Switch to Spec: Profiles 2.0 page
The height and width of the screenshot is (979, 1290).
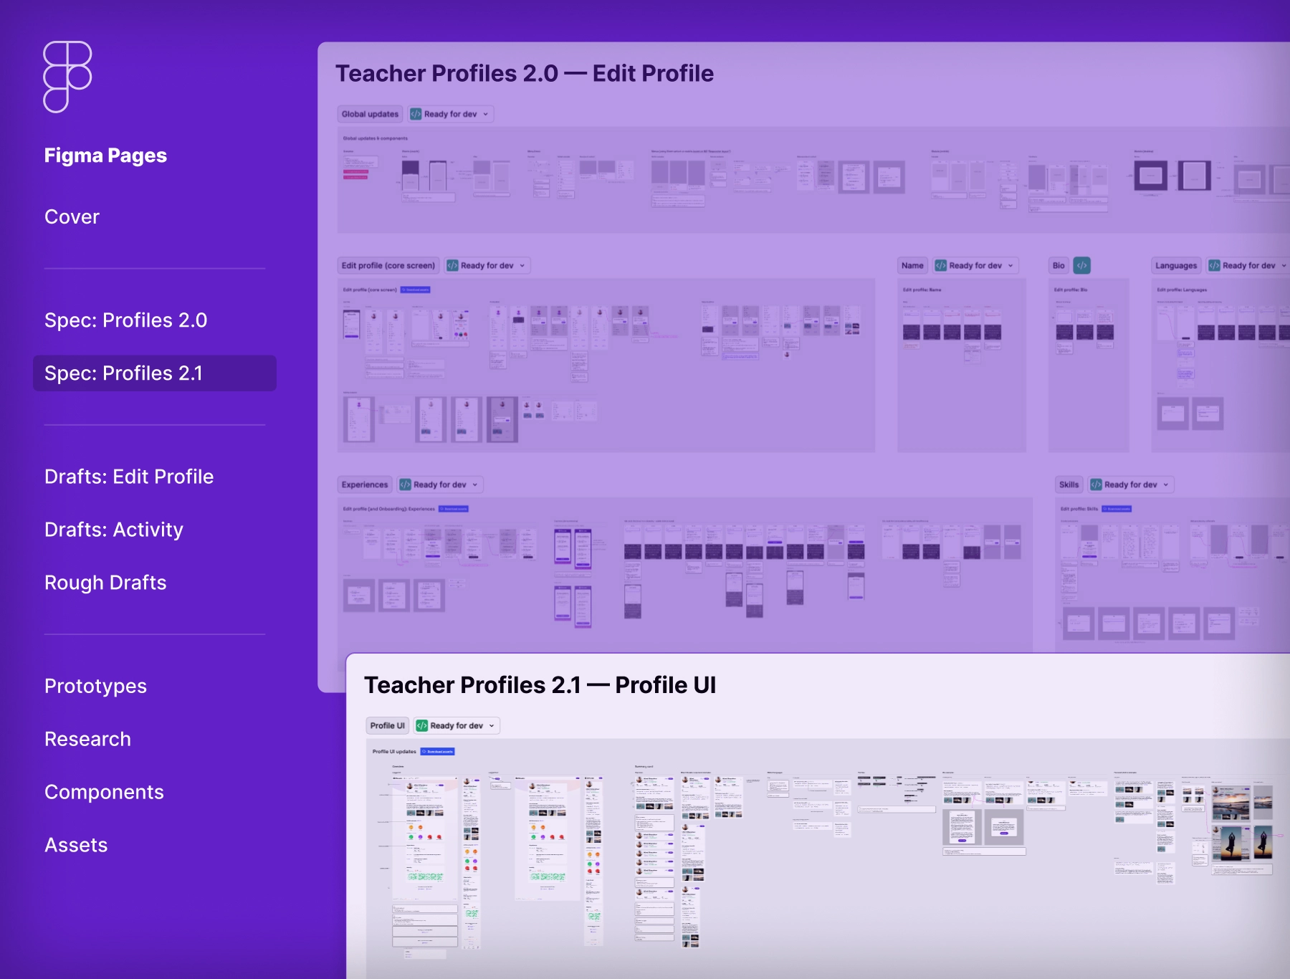[125, 320]
